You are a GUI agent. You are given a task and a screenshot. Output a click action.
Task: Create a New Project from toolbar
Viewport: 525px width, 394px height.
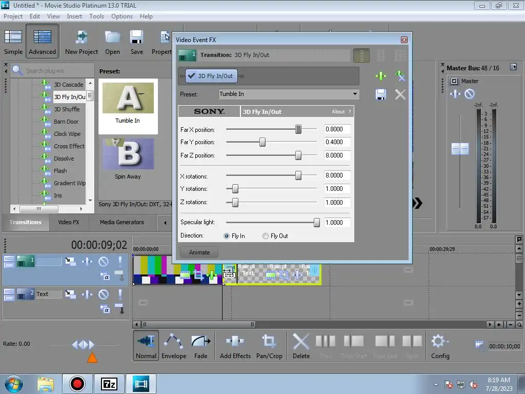tap(82, 42)
